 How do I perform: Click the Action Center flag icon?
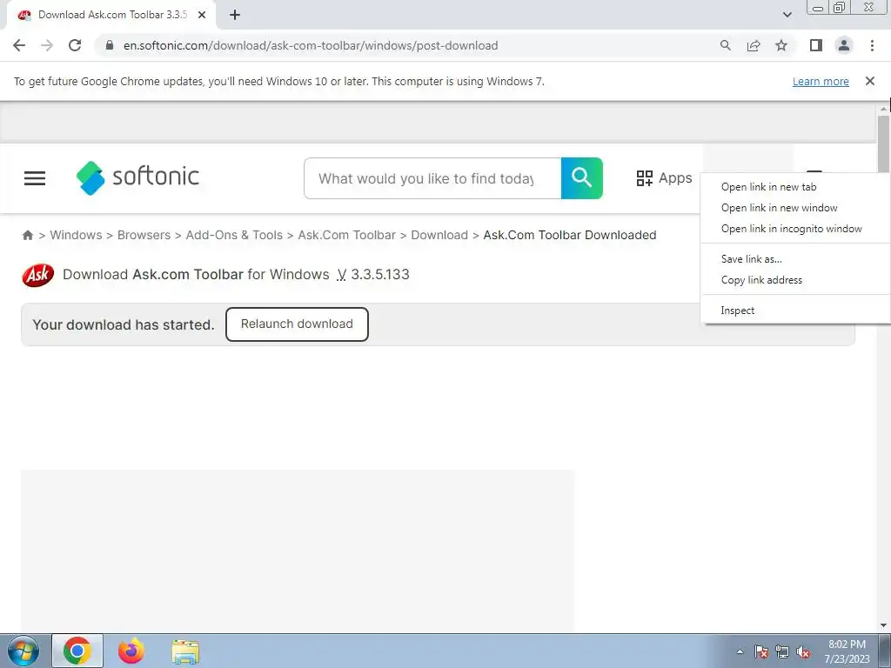tap(760, 651)
